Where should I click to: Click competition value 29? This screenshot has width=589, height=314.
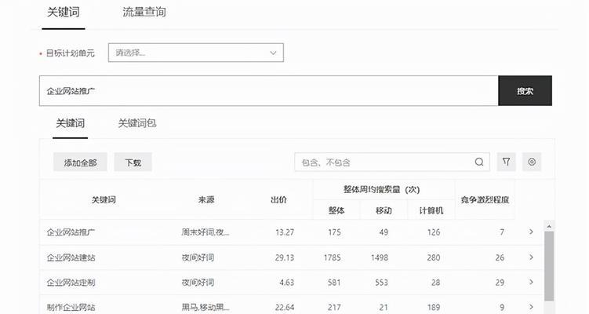point(500,283)
